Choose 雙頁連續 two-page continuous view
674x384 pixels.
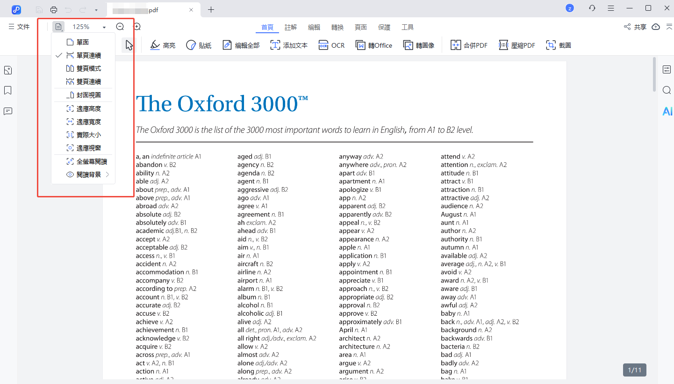(x=83, y=81)
